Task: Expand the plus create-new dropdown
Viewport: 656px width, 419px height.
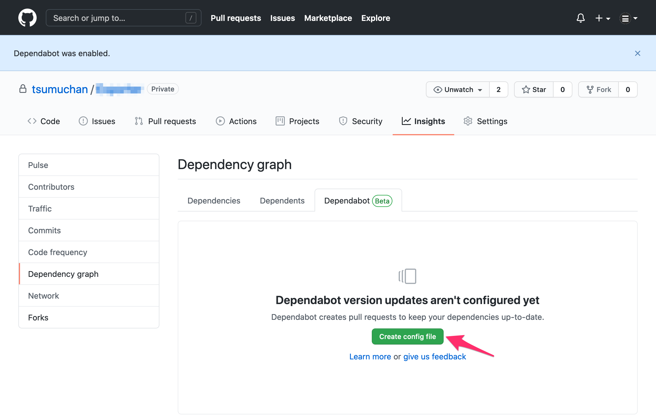Action: (603, 18)
